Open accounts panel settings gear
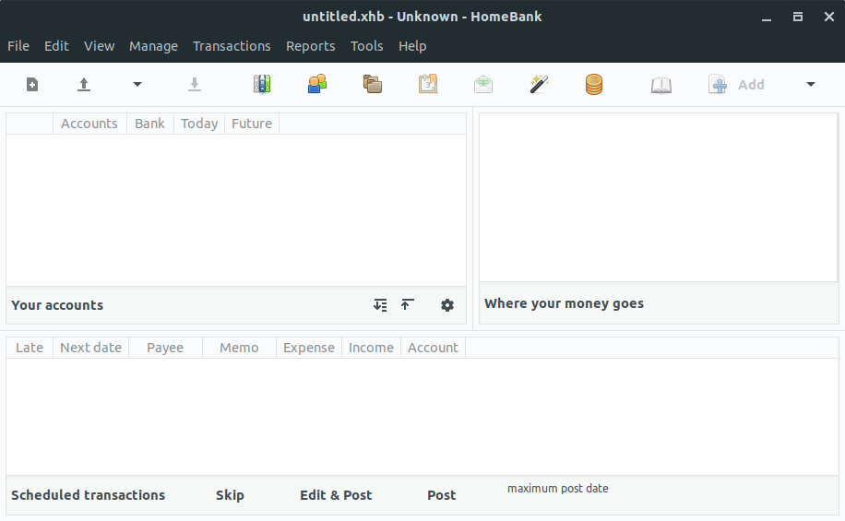 pos(447,305)
